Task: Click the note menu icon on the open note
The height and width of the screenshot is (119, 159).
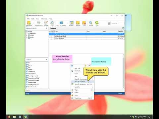Action: [72, 65]
